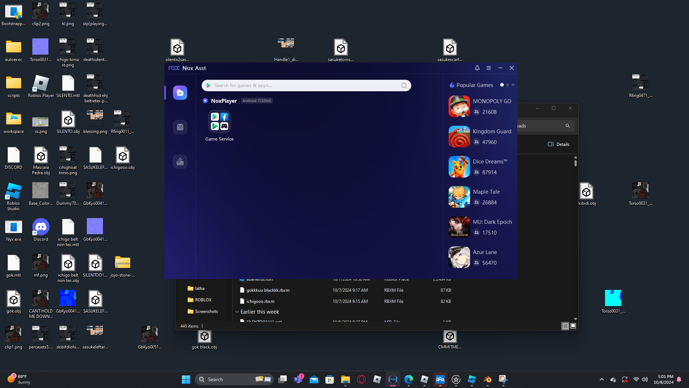Open the ROBLOX folder in navigation pane
This screenshot has height=388, width=689.
(x=203, y=300)
